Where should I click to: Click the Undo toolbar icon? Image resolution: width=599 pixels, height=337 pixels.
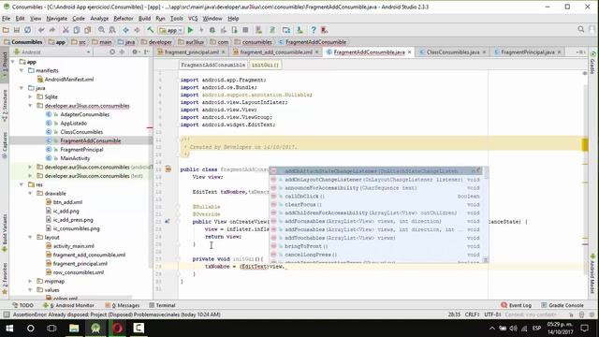coord(41,30)
